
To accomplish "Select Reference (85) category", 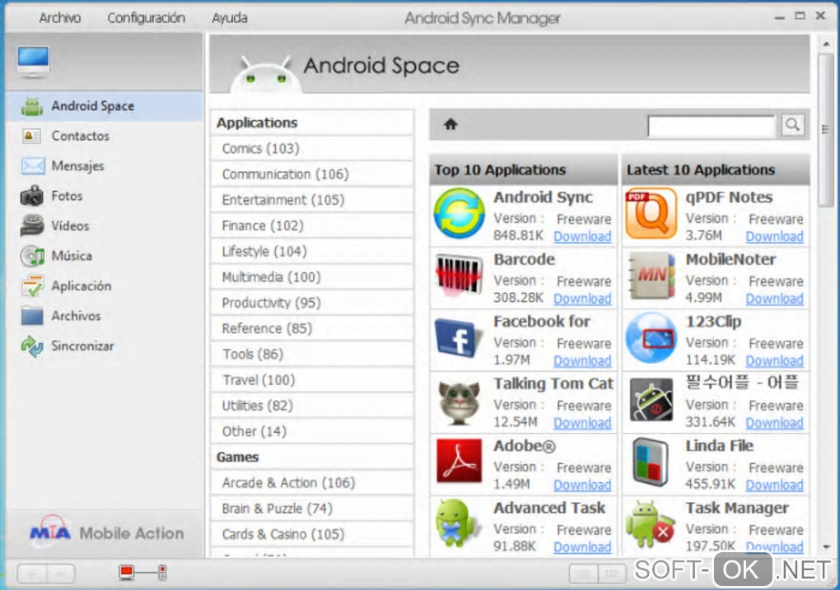I will pos(312,328).
